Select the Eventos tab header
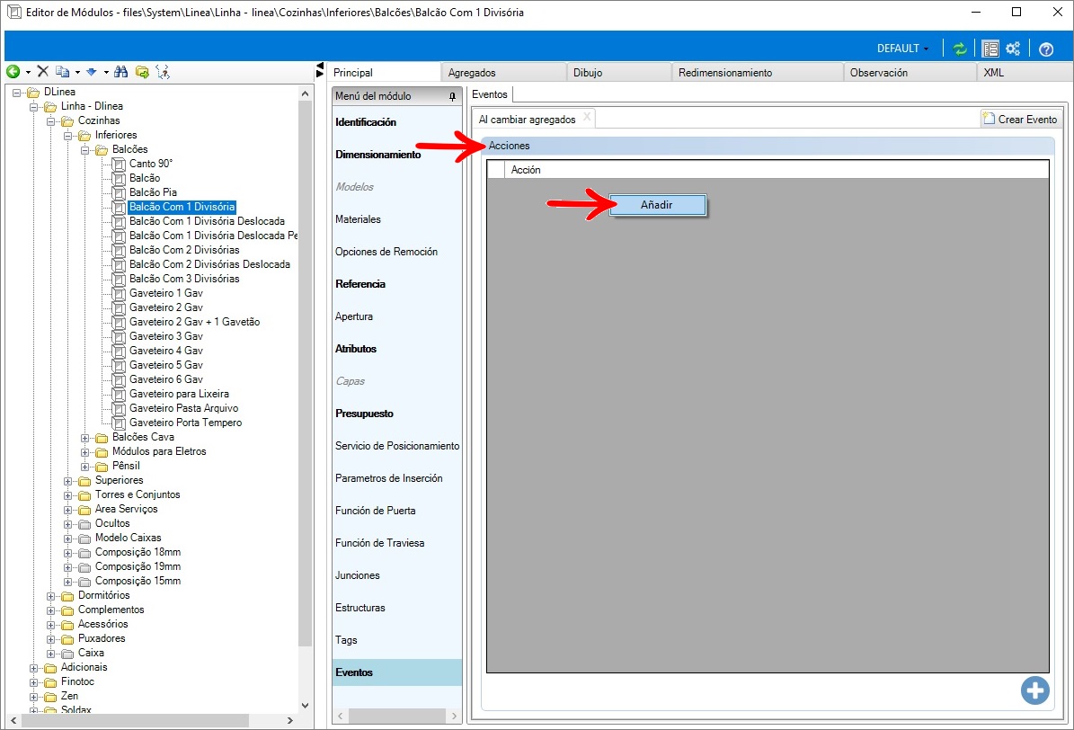The width and height of the screenshot is (1074, 730). coord(490,94)
